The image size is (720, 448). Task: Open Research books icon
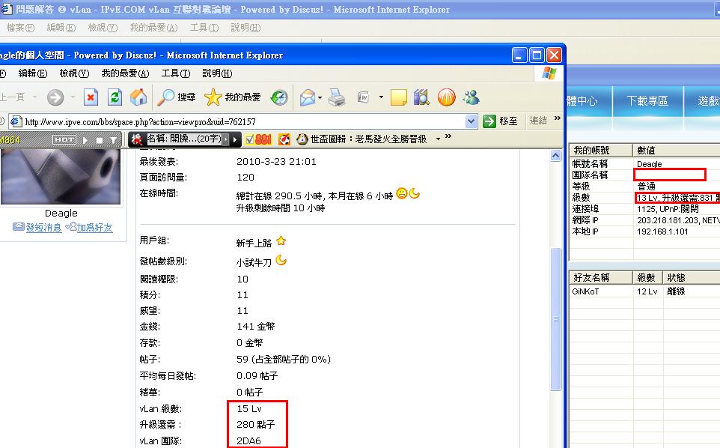pos(421,97)
